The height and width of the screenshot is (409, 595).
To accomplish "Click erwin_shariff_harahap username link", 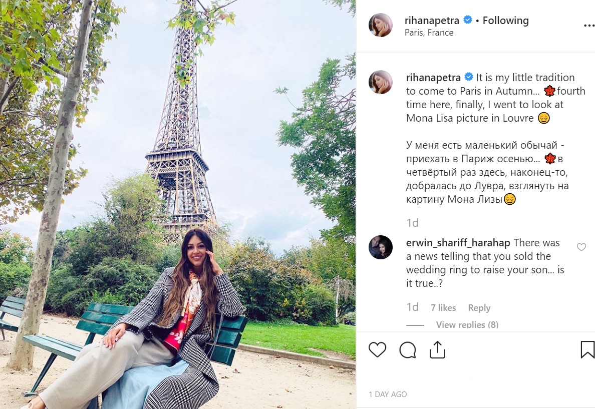I will click(x=458, y=243).
